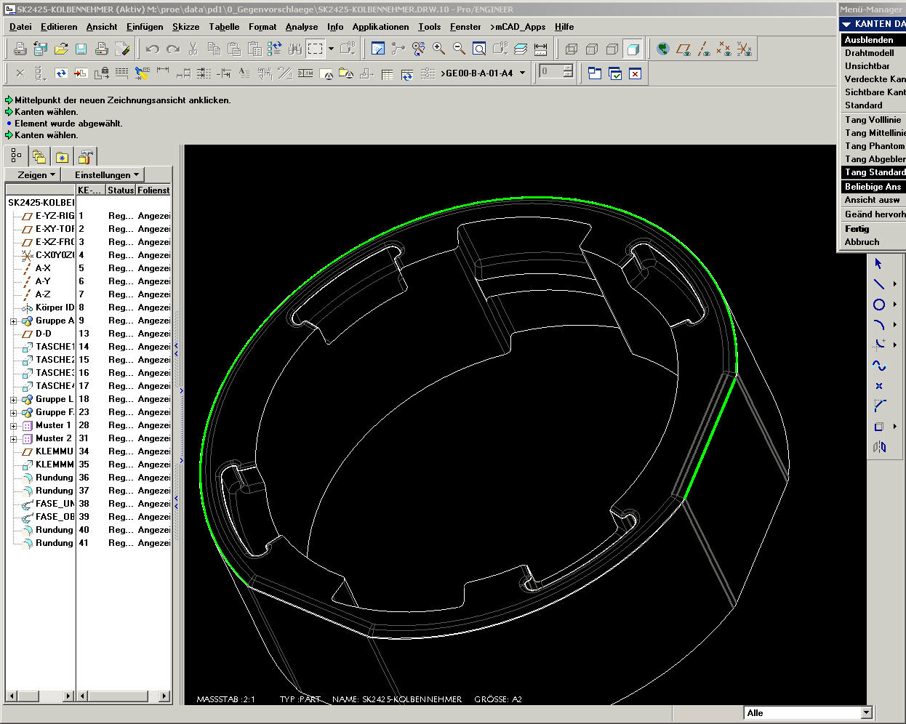Viewport: 906px width, 724px height.
Task: Select the TASCHE1 feature row in the tree
Action: coord(88,347)
